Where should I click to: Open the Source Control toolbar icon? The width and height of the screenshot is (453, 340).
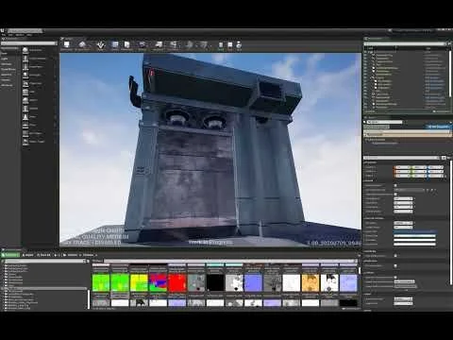pyautogui.click(x=82, y=45)
